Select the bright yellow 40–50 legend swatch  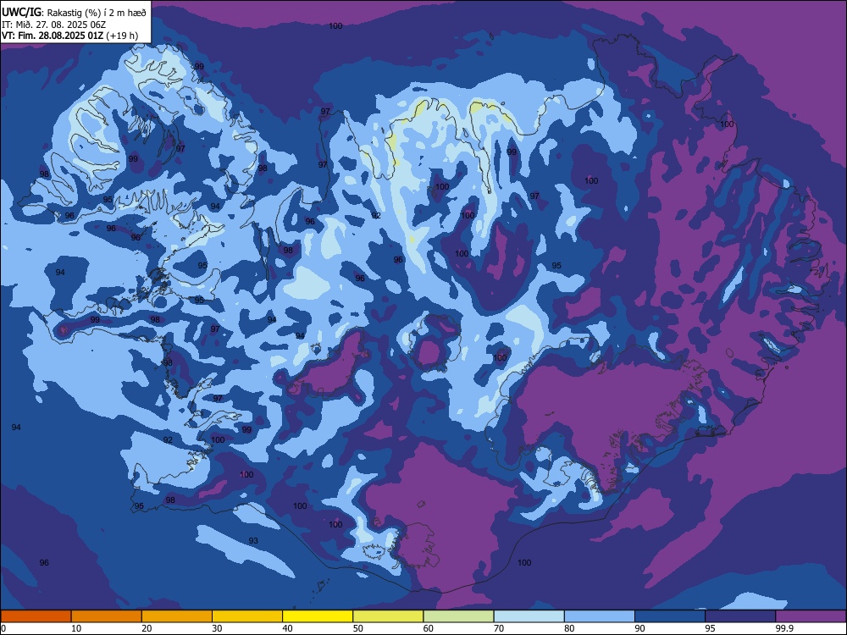click(x=318, y=616)
